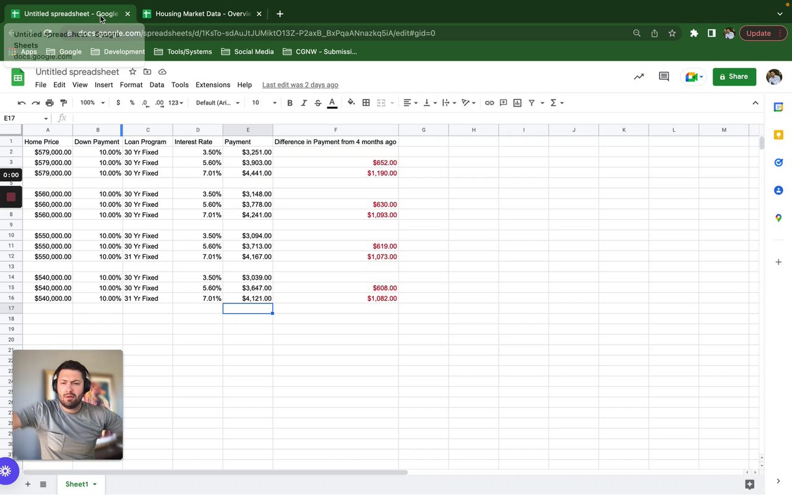Open the font size 10 dropdown
The width and height of the screenshot is (792, 495).
264,103
